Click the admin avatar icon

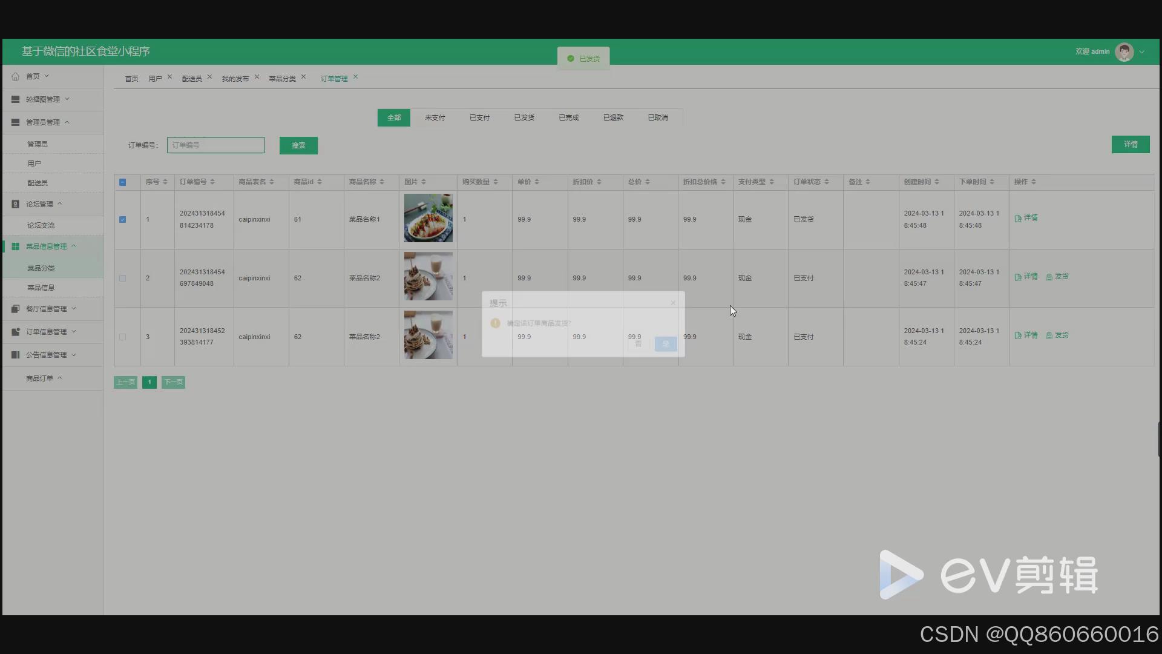(x=1124, y=52)
